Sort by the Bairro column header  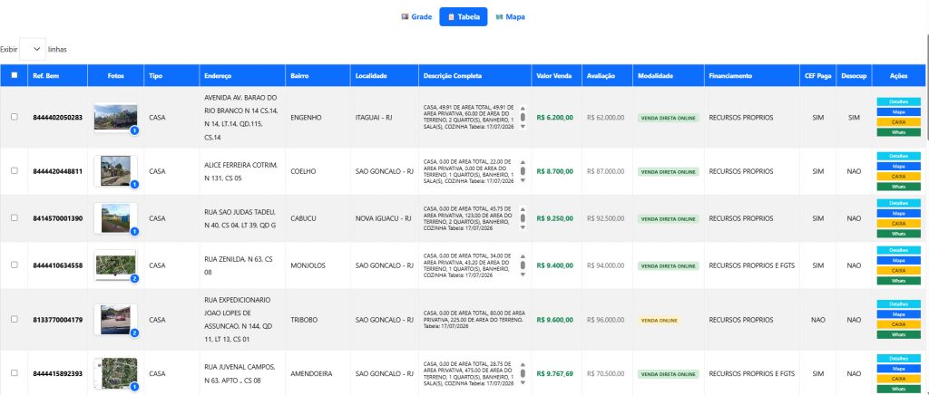[299, 76]
